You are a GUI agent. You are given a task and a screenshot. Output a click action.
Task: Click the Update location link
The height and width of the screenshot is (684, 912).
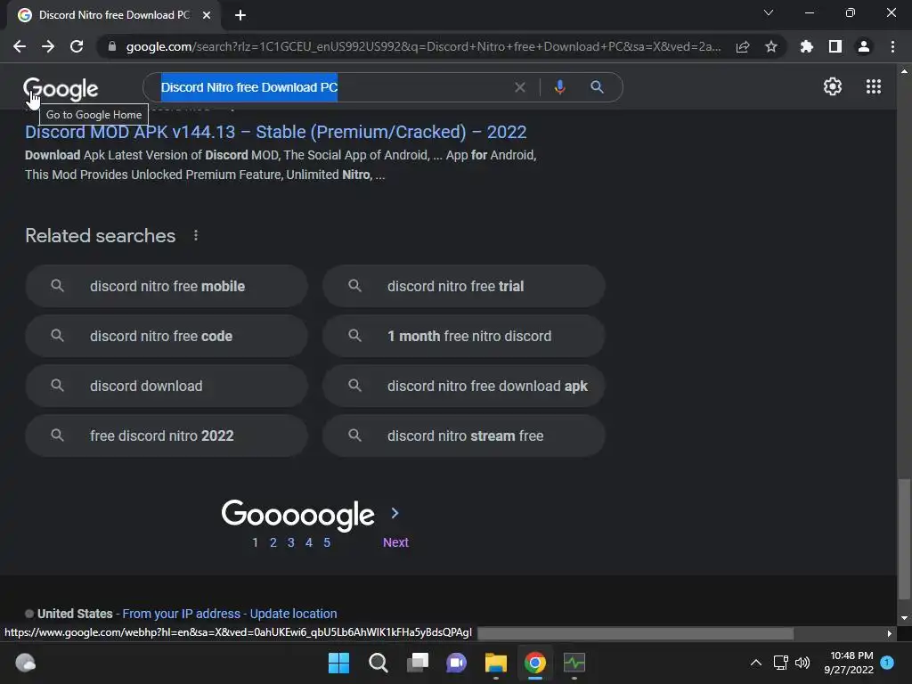pos(293,614)
